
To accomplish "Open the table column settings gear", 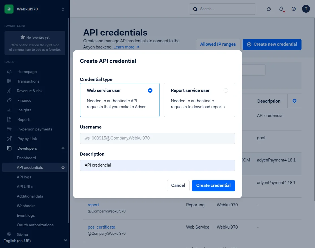I will pos(295,101).
